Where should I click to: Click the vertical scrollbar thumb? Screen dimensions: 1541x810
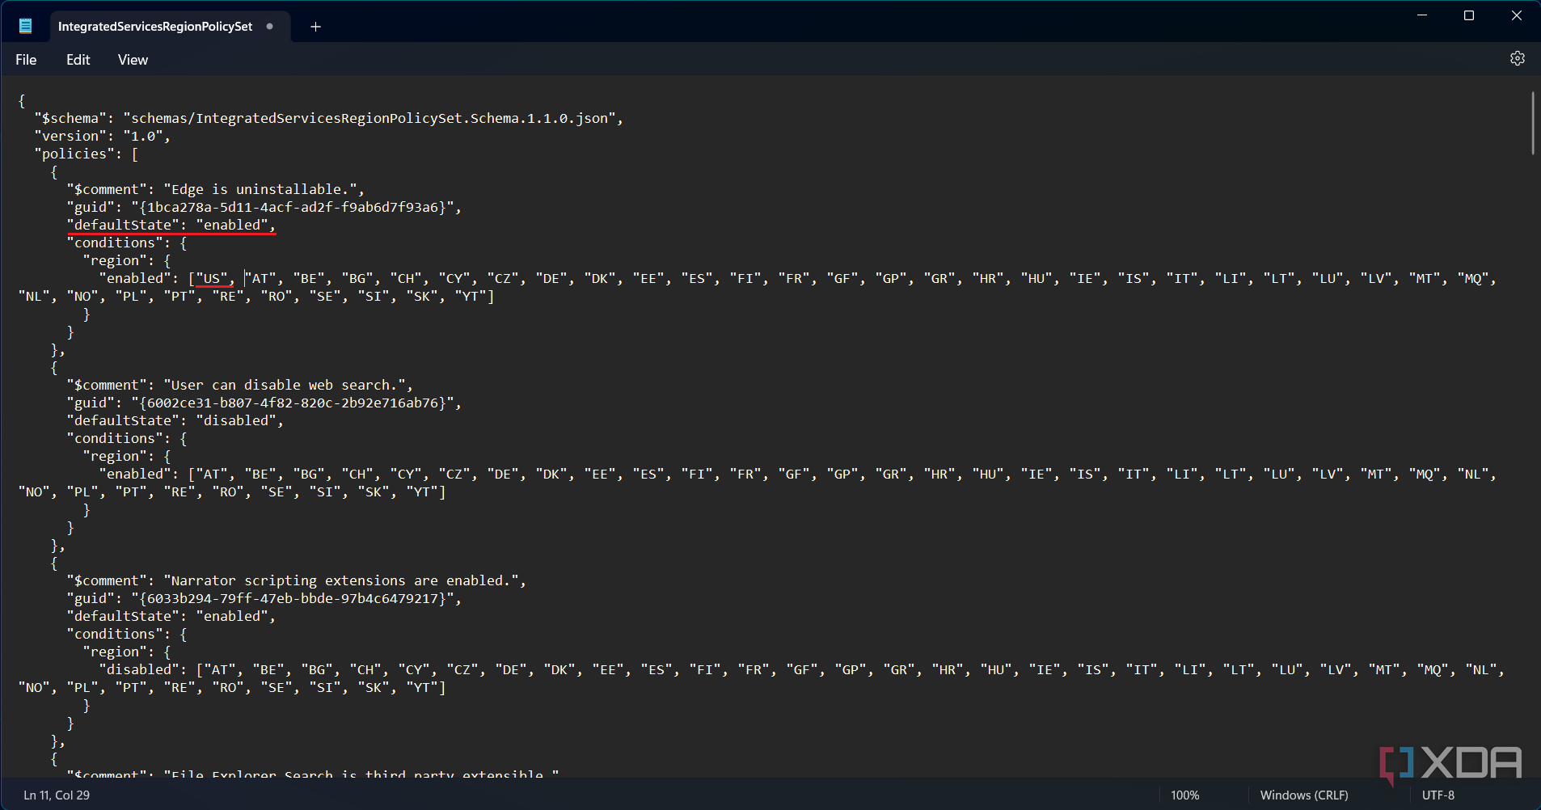(x=1532, y=123)
